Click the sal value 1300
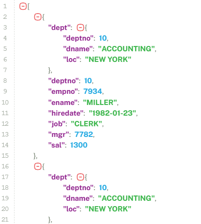 coord(79,145)
